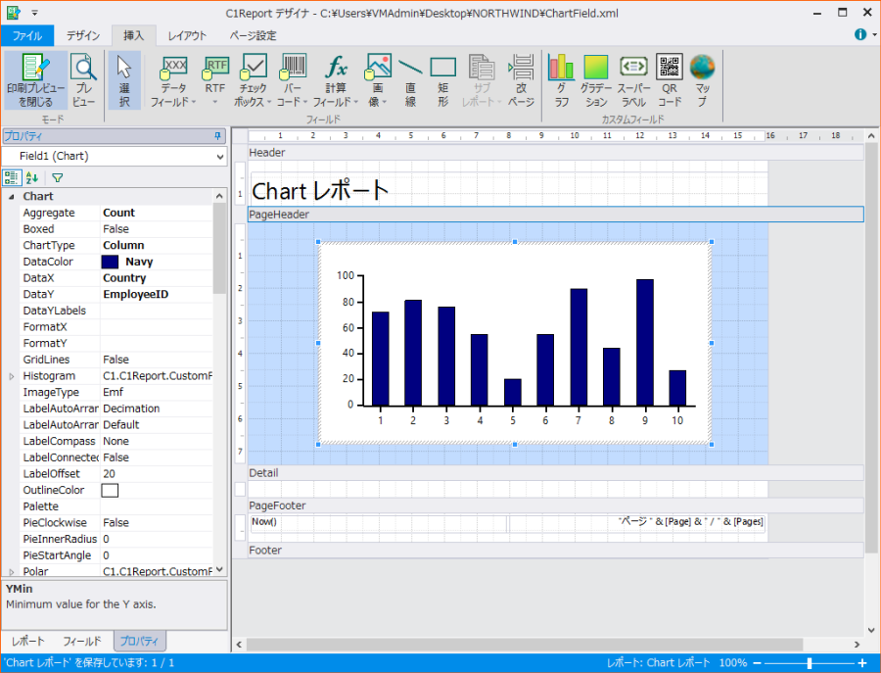Collapse the Chart property category
This screenshot has width=881, height=673.
12,197
